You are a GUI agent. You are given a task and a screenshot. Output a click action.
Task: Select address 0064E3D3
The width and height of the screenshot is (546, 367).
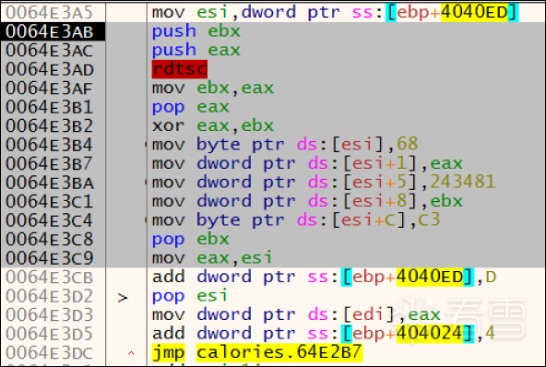point(50,314)
